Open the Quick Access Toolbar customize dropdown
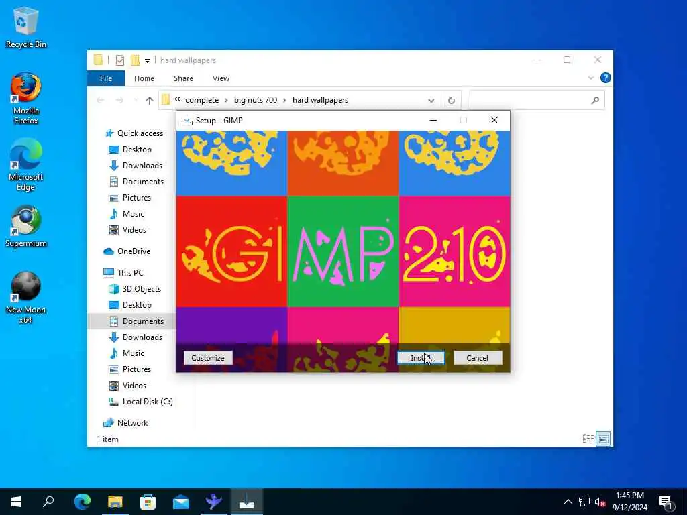 pos(147,60)
